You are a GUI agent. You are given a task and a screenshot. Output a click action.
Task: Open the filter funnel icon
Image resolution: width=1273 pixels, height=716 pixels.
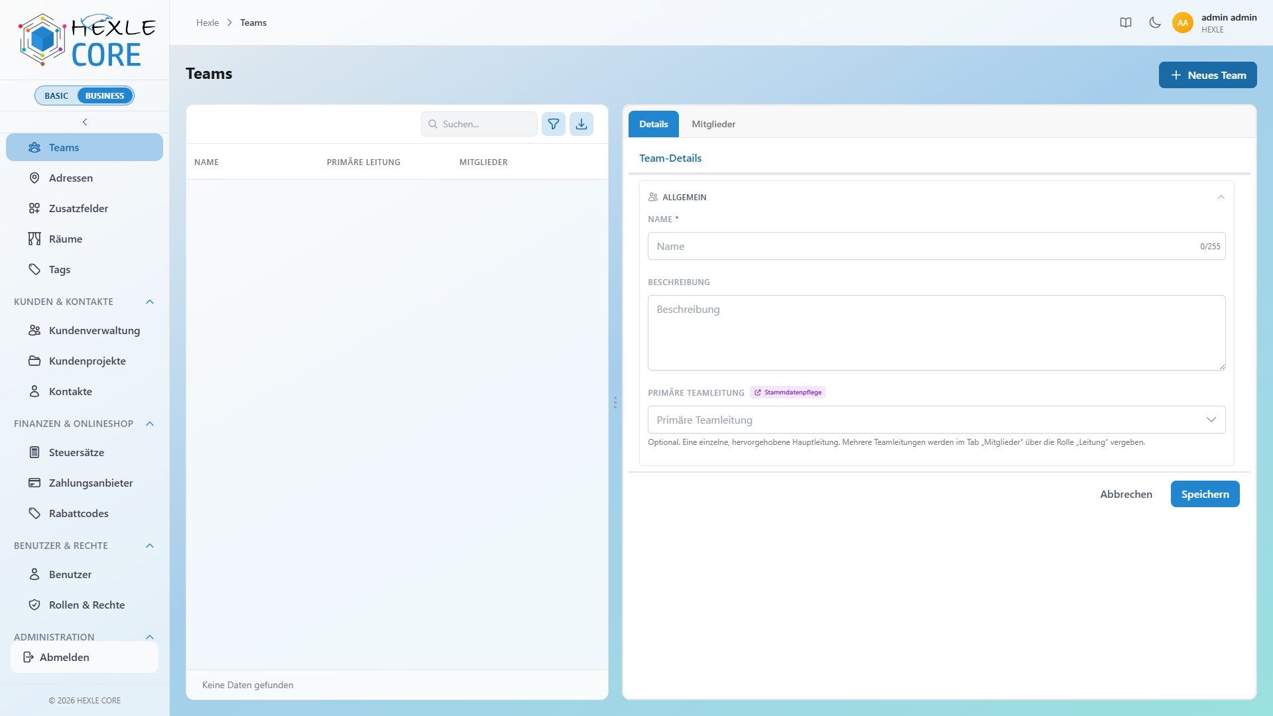point(554,124)
